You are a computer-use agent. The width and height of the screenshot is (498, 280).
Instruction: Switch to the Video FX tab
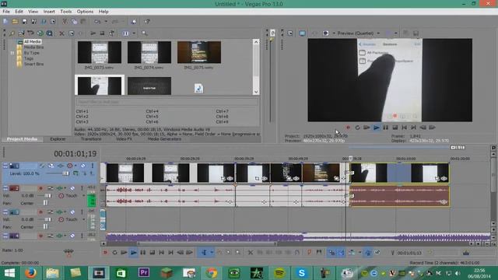124,139
